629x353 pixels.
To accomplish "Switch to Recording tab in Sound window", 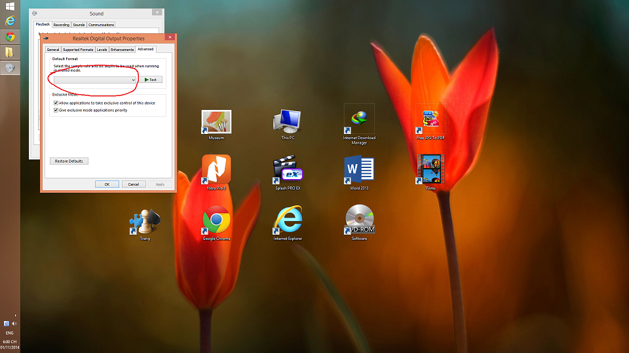I will [x=62, y=25].
